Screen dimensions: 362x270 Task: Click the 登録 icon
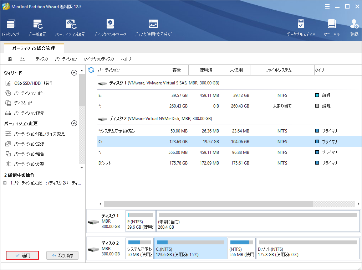[354, 28]
